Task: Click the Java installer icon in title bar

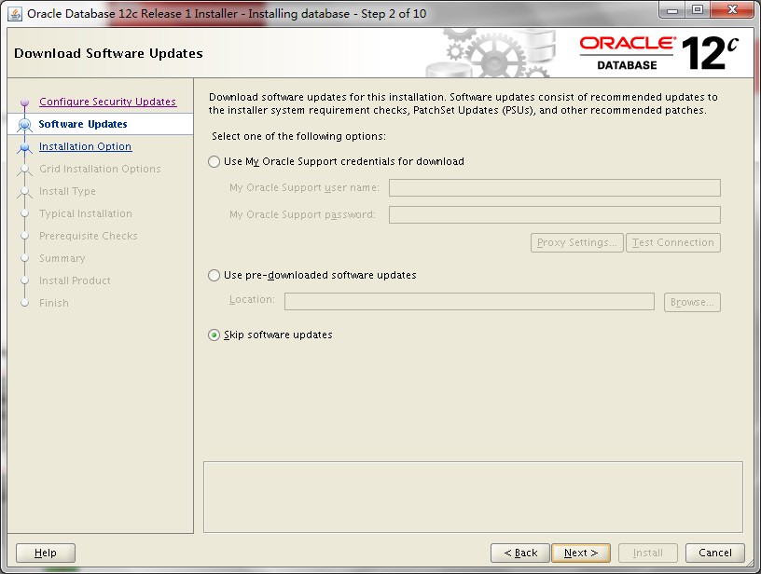Action: point(15,14)
